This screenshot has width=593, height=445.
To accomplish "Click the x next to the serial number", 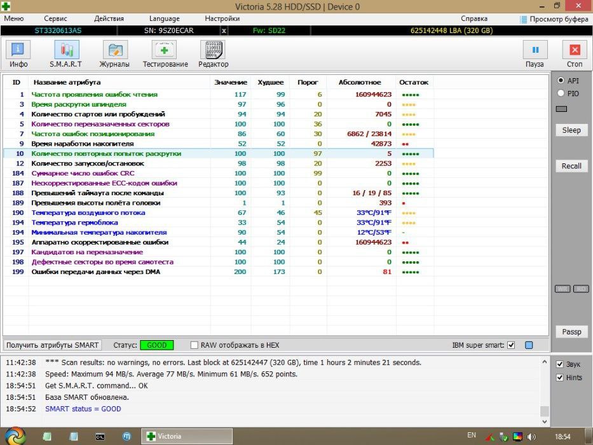I will click(x=224, y=31).
